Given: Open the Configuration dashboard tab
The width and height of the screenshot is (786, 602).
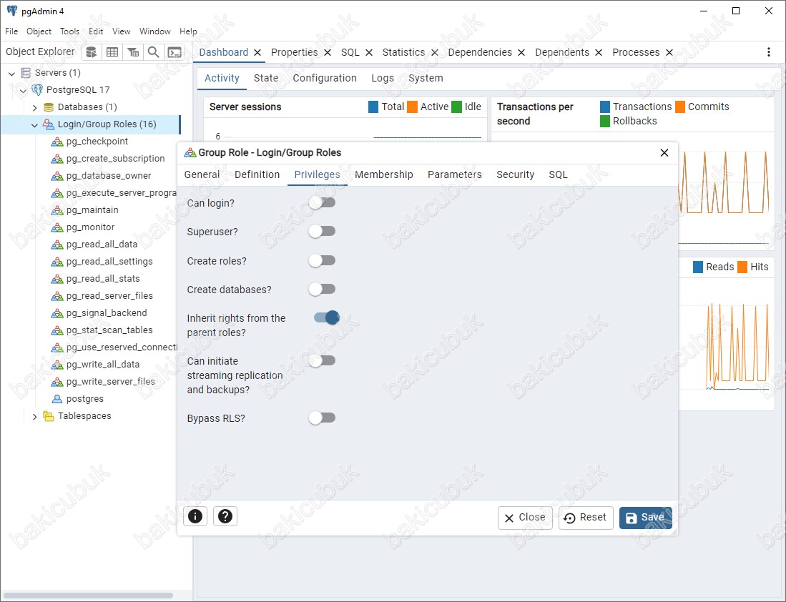Looking at the screenshot, I should pyautogui.click(x=325, y=78).
